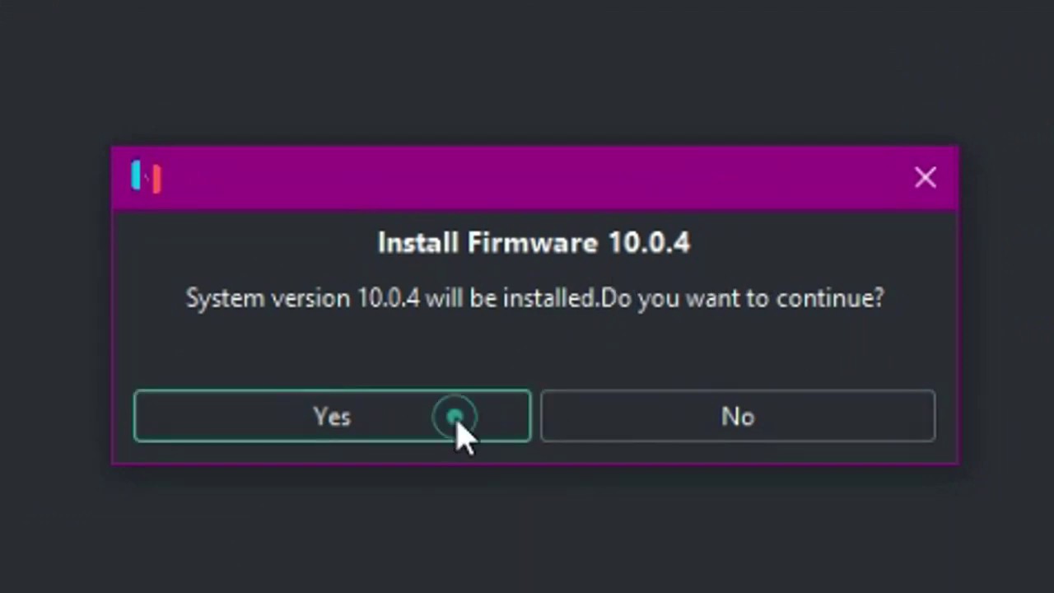
Task: Click "Do you want to continue?" text
Action: click(x=743, y=298)
